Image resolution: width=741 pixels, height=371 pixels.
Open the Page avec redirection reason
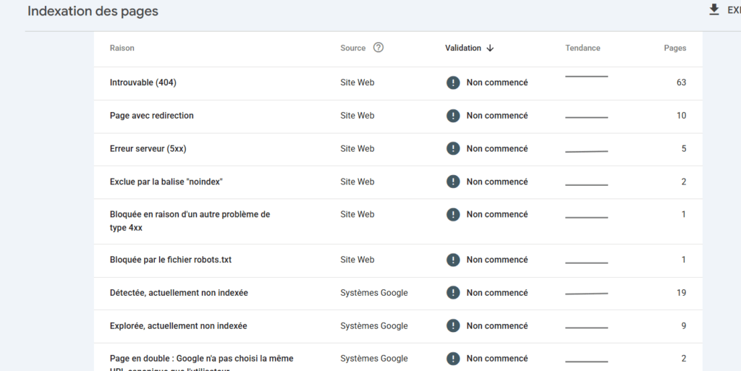(152, 116)
